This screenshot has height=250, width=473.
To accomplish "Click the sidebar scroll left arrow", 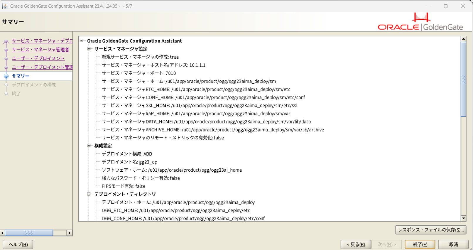I will click(3, 233).
